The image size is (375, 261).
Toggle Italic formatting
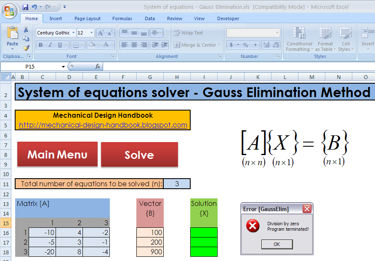(50, 45)
